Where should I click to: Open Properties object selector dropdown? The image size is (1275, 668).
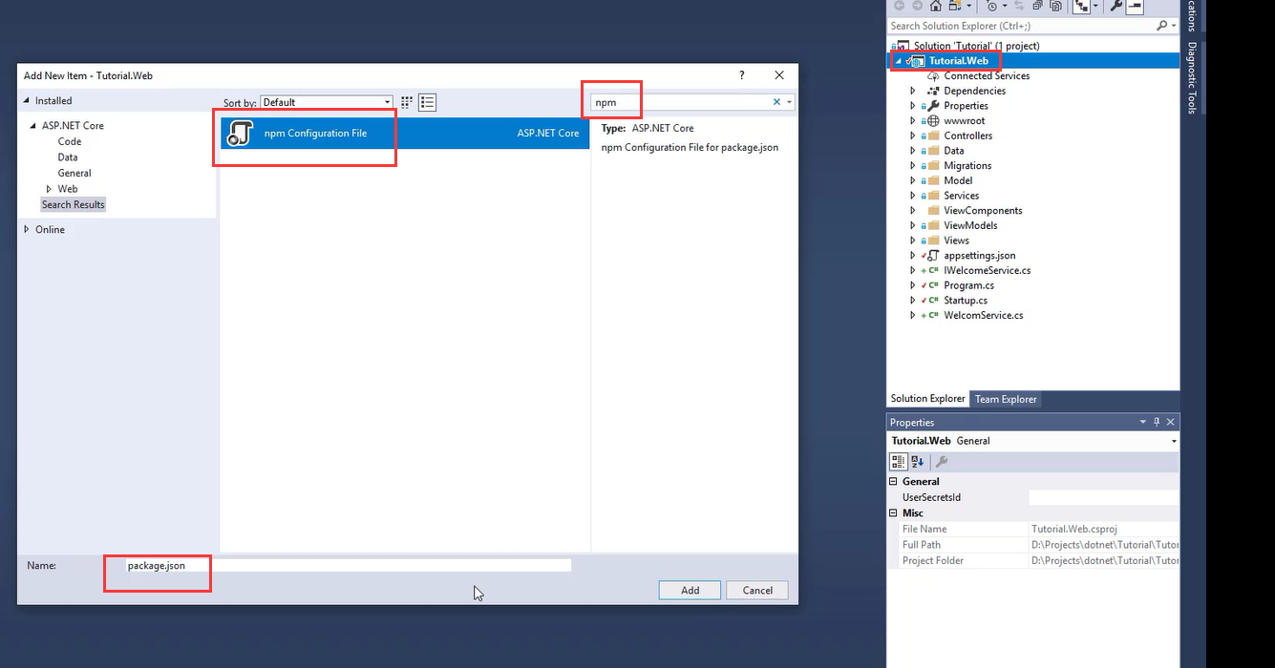pyautogui.click(x=1174, y=441)
